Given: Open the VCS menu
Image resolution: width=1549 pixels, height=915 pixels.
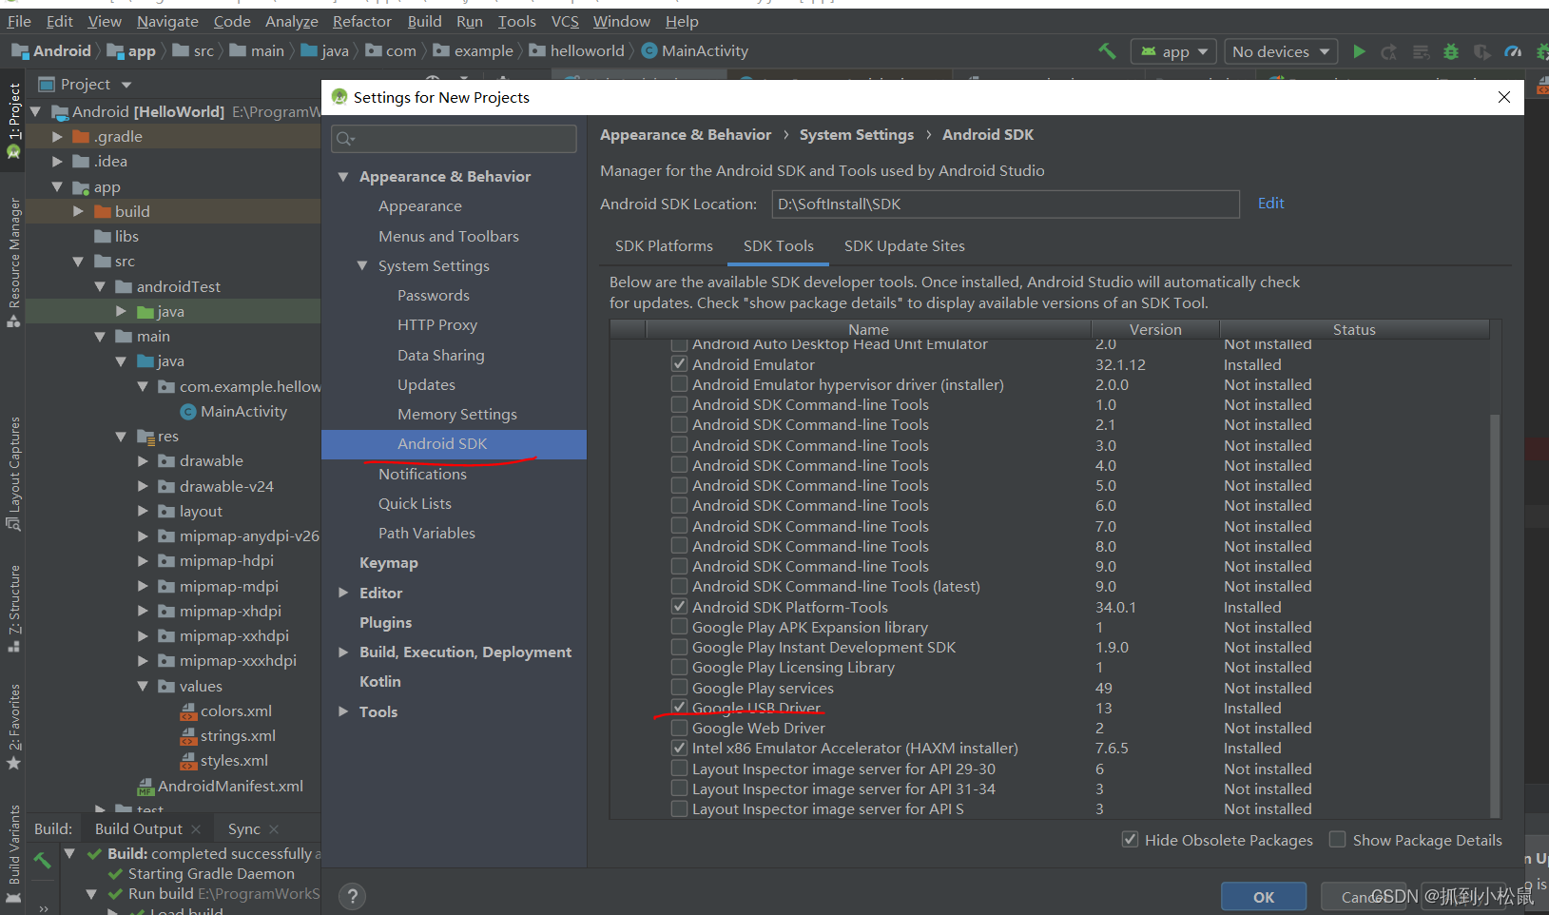Looking at the screenshot, I should pos(565,21).
